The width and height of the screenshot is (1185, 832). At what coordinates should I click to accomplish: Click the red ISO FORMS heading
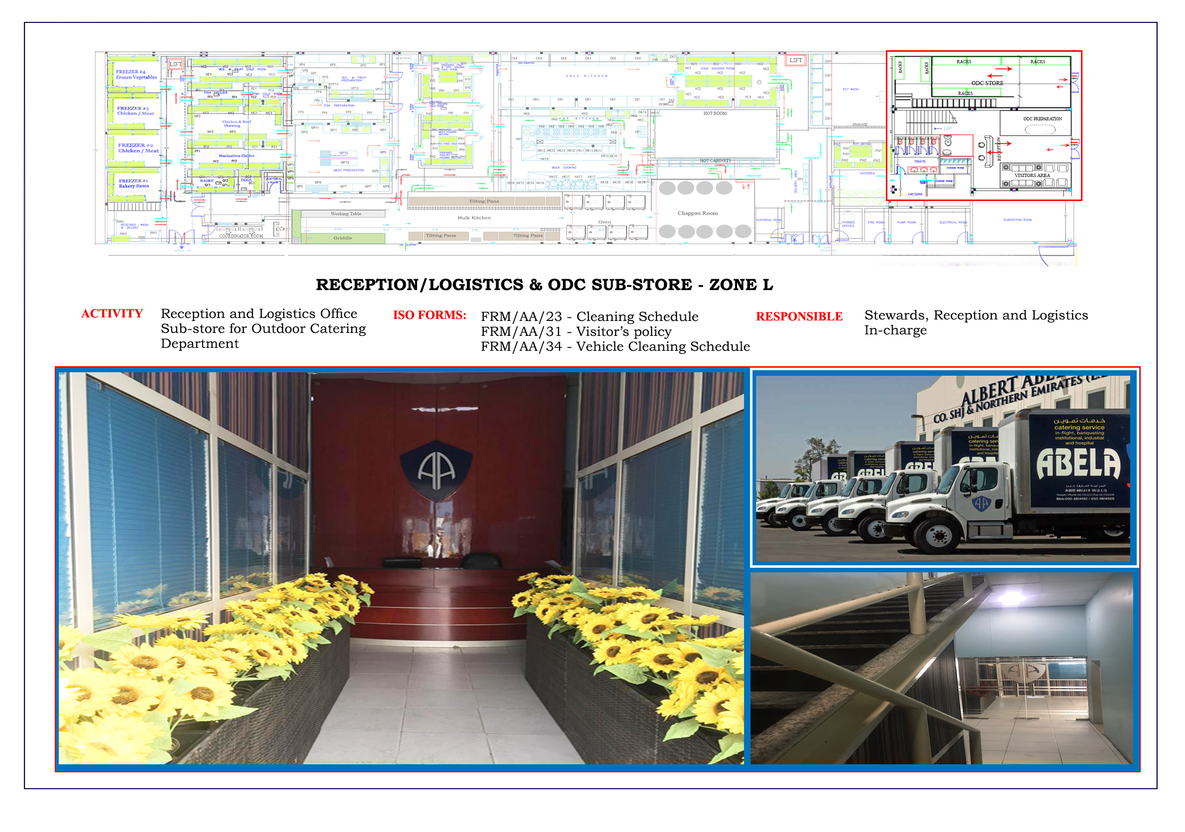tap(430, 315)
